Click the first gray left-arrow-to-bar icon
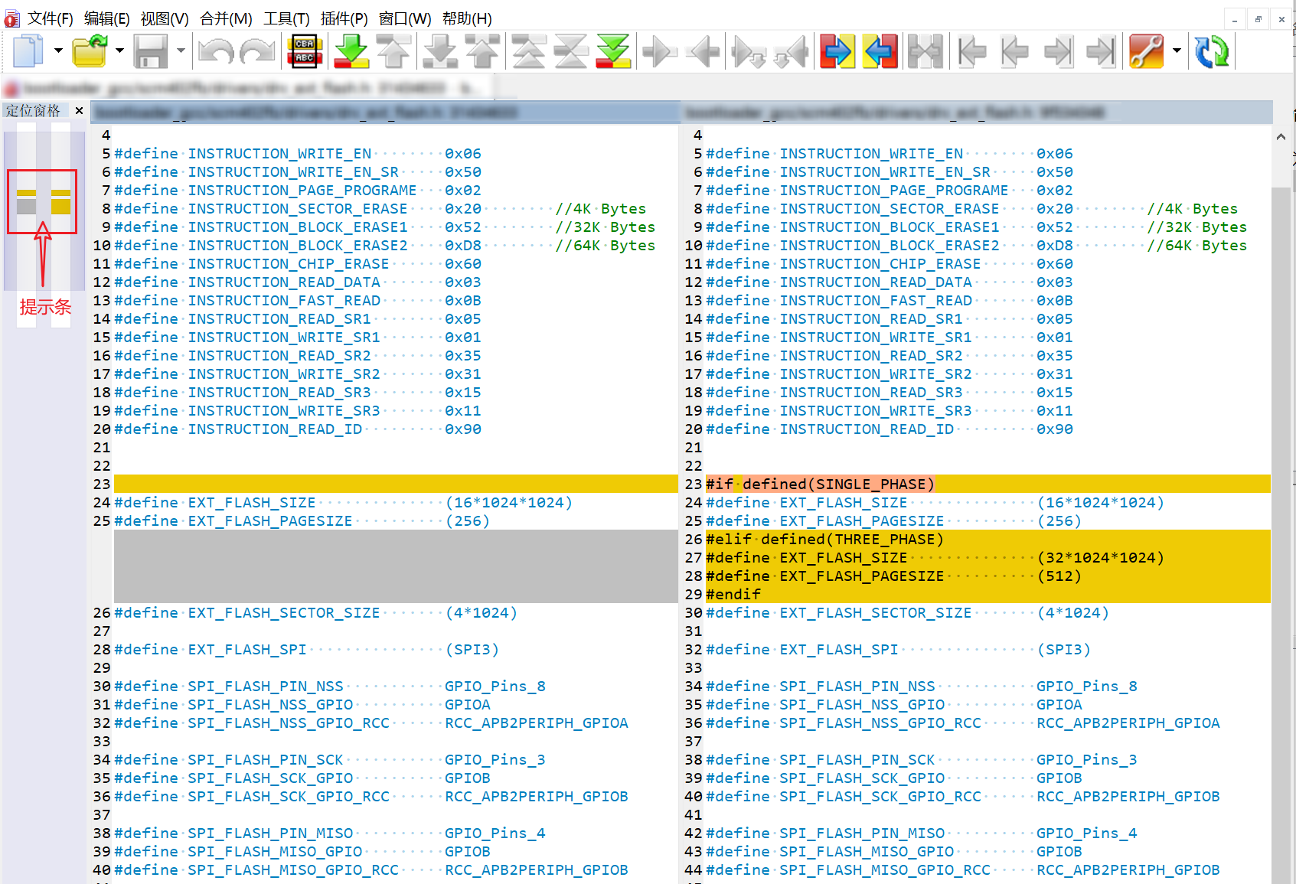The width and height of the screenshot is (1296, 884). [x=972, y=51]
